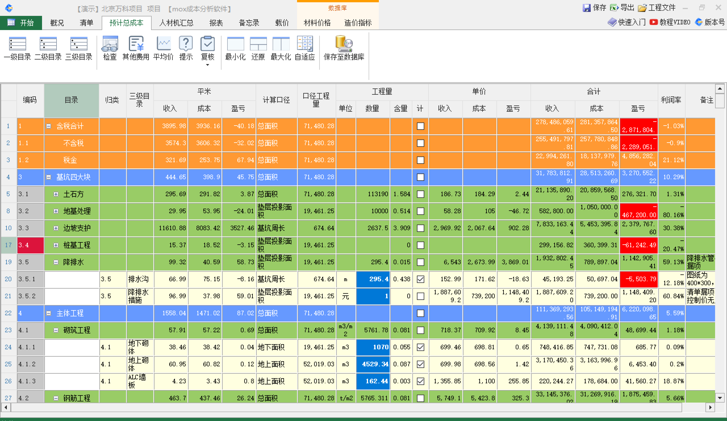Switch to the 人材机汇总 tab

[176, 23]
